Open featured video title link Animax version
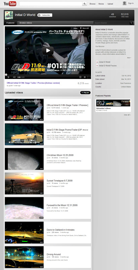 click(x=33, y=83)
